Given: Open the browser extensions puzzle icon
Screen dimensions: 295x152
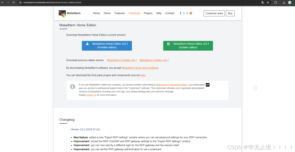Looking at the screenshot, I should 276,2.
